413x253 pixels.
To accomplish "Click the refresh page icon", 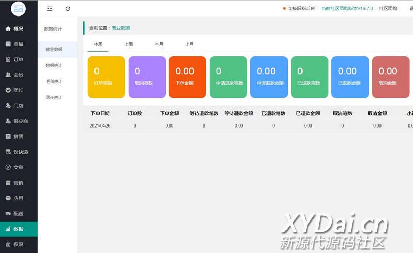I will (x=68, y=9).
